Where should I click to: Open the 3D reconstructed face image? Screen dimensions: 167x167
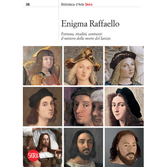(124, 147)
